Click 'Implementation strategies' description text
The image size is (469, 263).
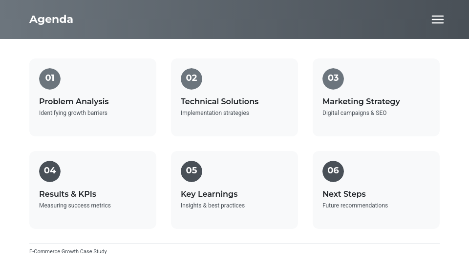tap(215, 113)
